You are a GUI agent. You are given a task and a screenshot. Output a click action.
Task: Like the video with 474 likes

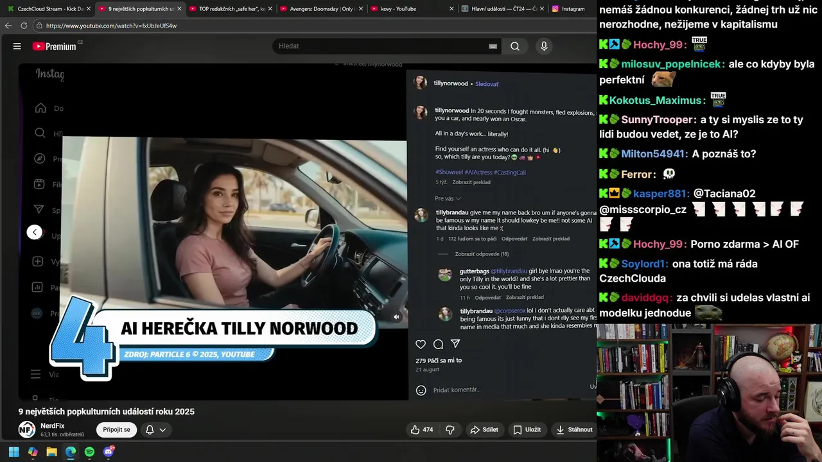click(421, 430)
